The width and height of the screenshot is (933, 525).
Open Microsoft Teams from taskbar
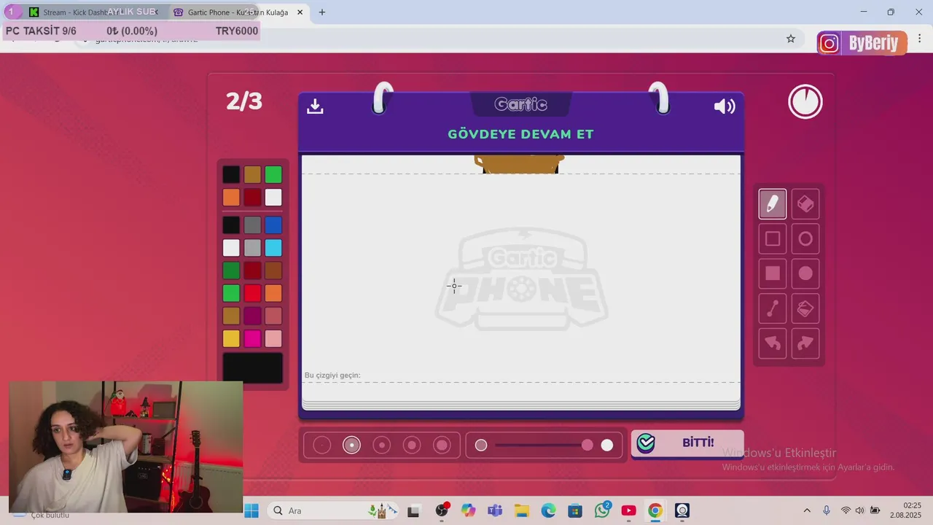(x=495, y=510)
